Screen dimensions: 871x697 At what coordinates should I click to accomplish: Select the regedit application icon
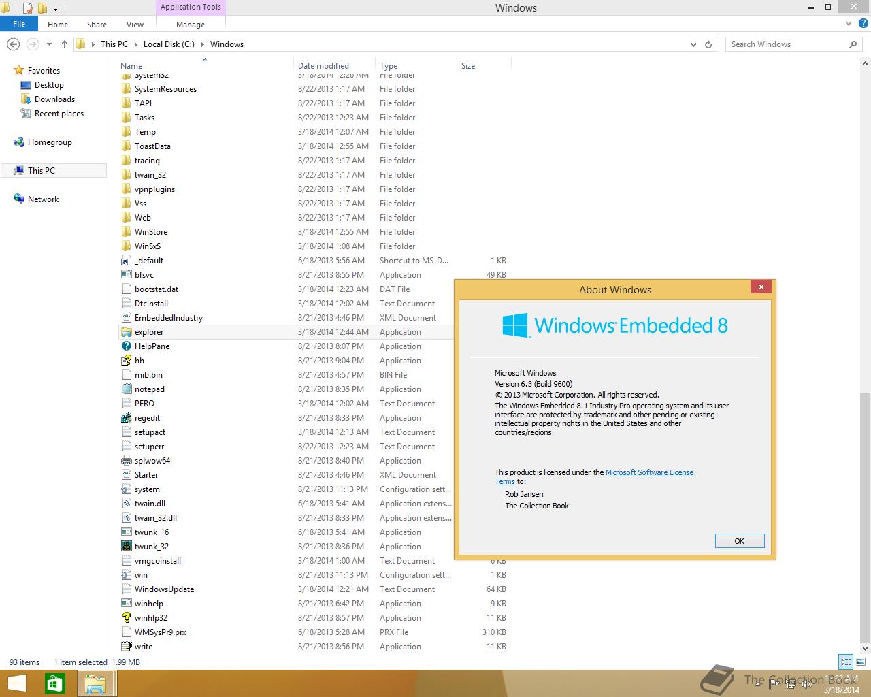pos(126,418)
